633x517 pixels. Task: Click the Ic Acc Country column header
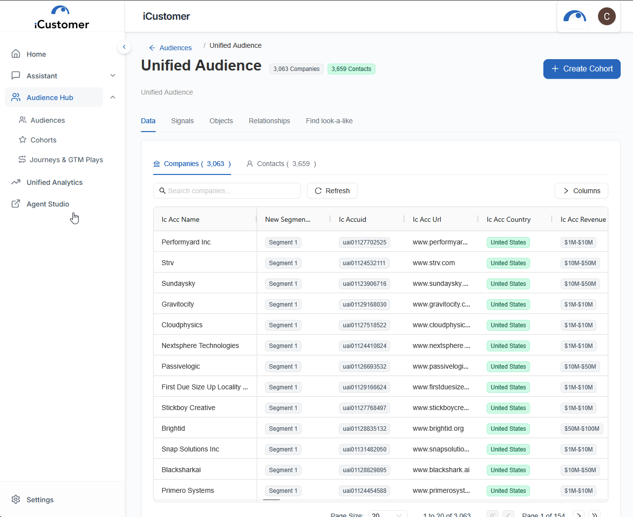tap(508, 219)
